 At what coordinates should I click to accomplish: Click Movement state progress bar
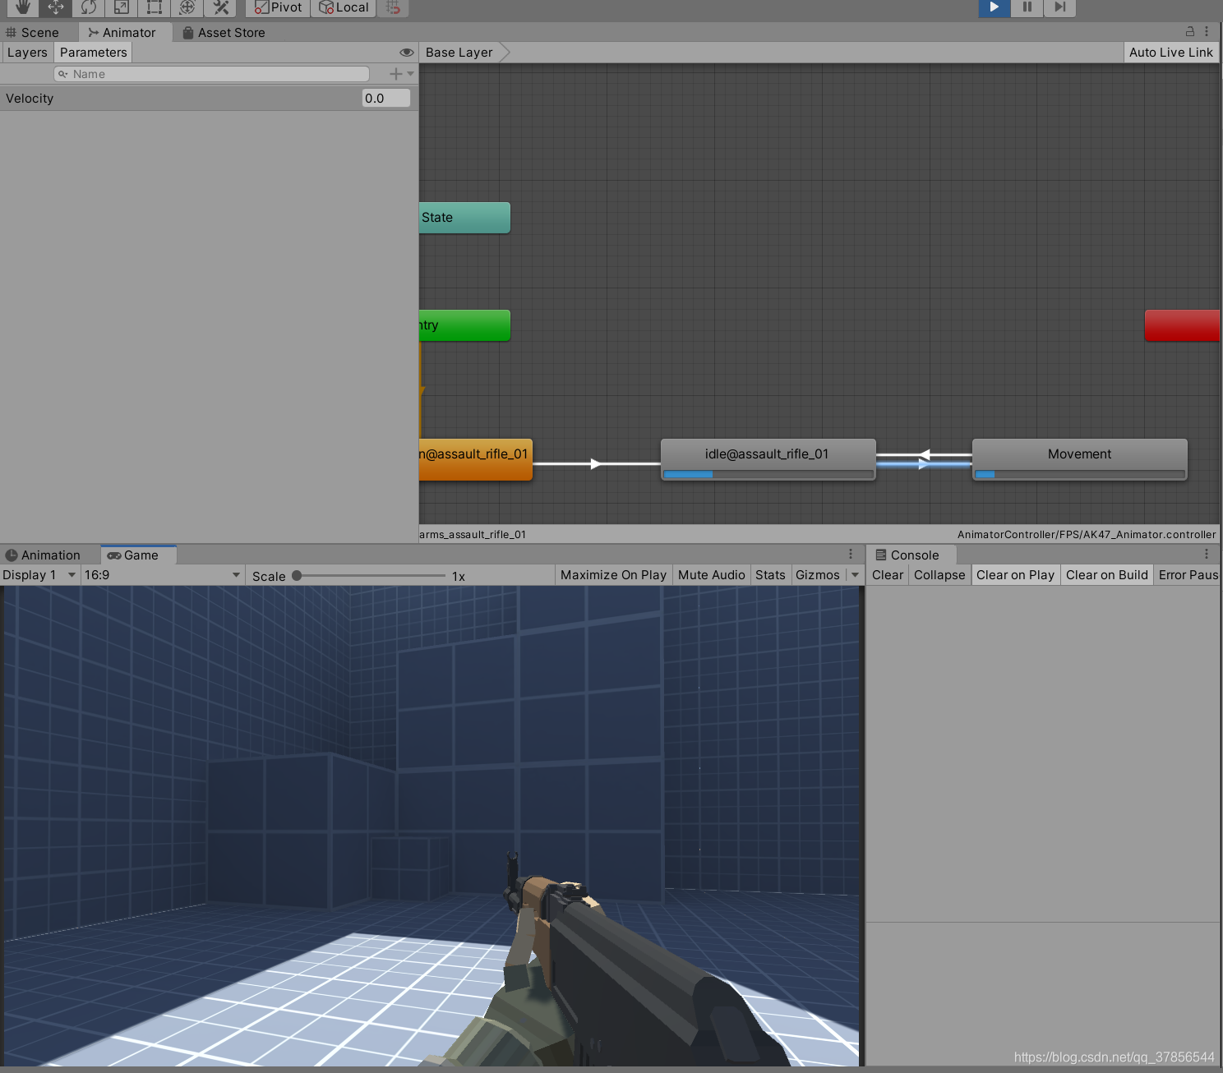coord(1079,474)
